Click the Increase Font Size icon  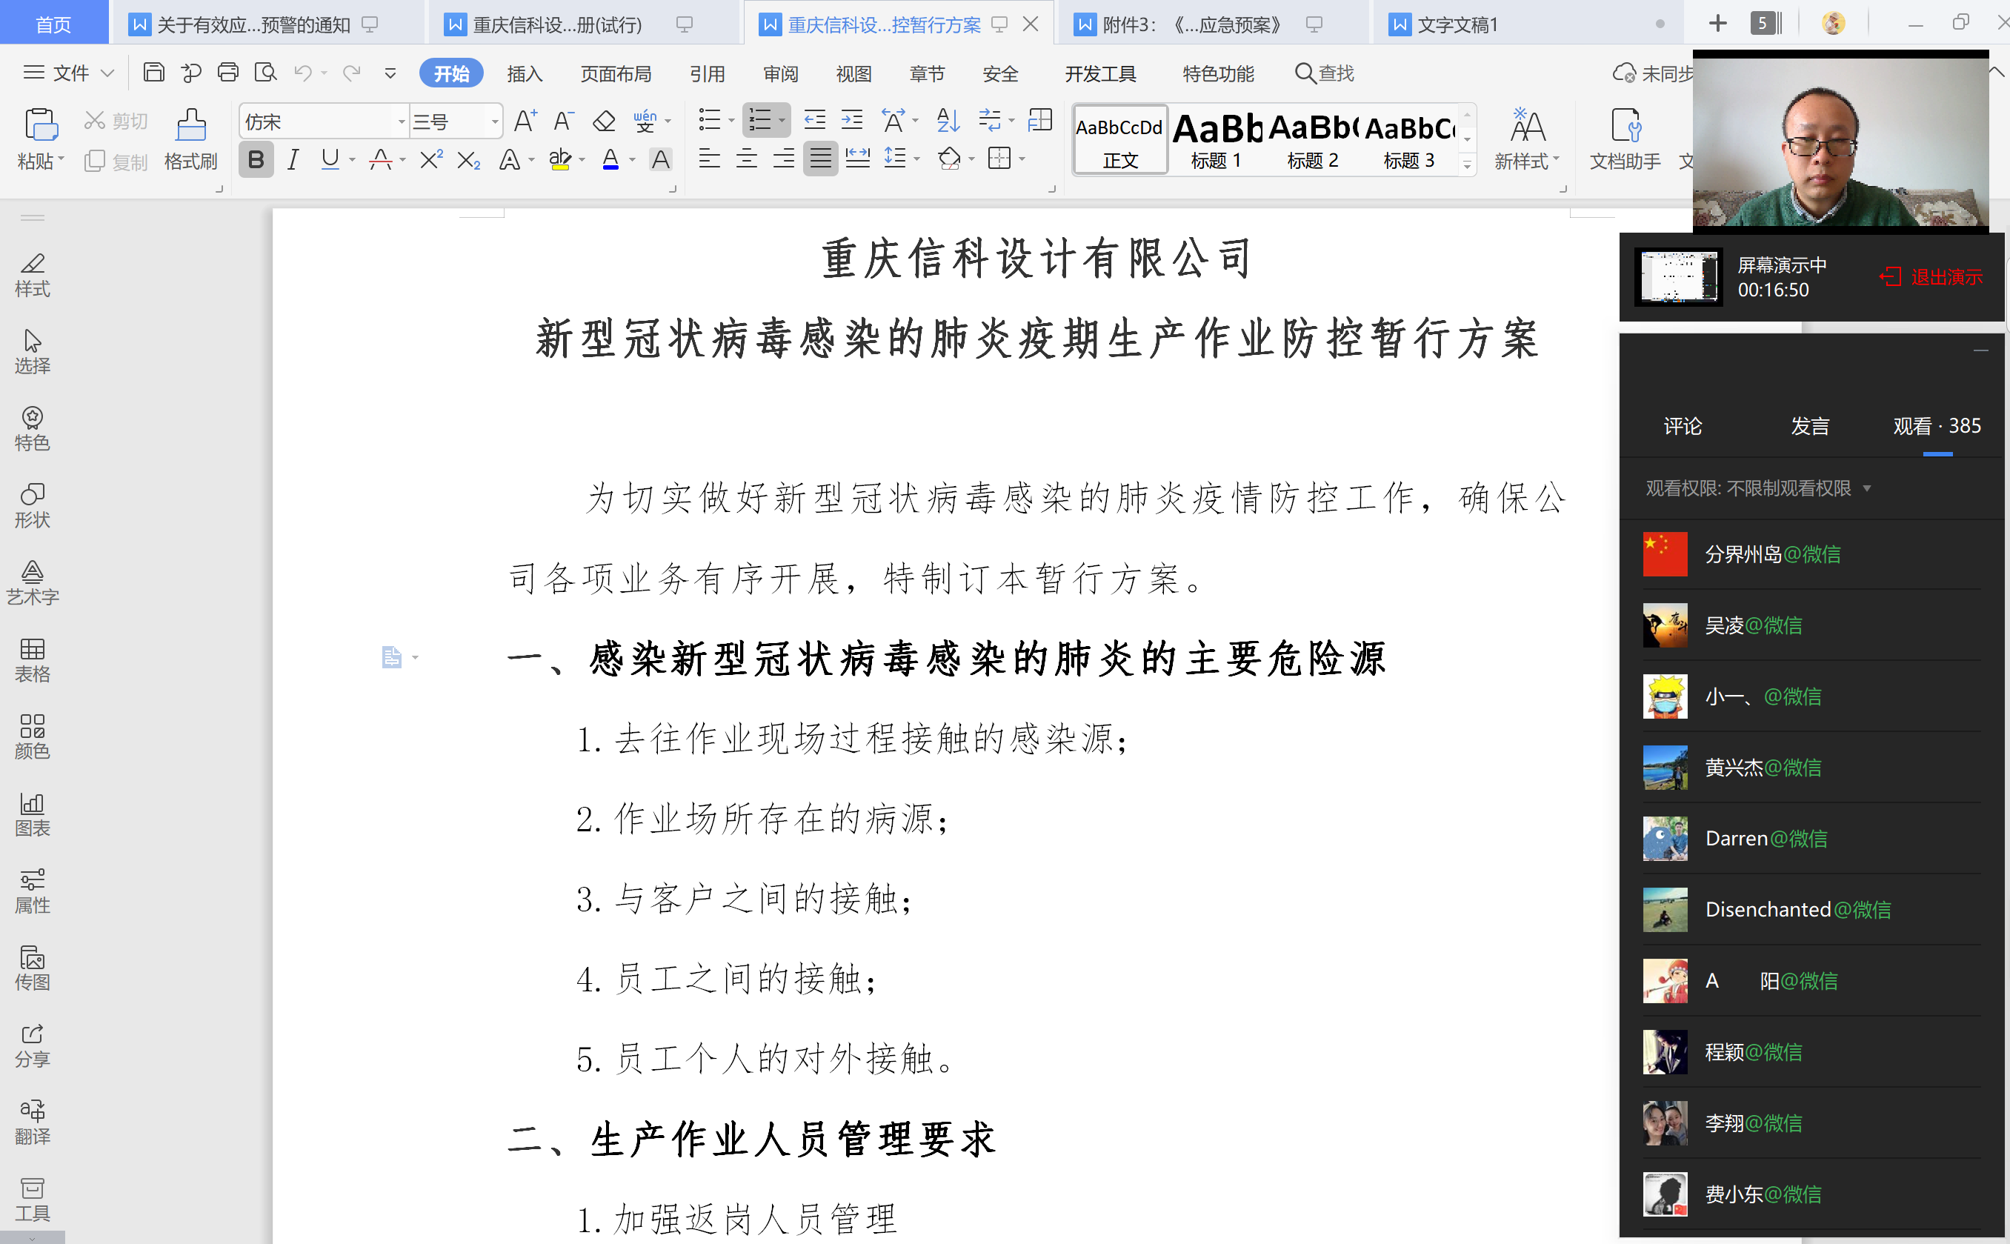coord(525,122)
